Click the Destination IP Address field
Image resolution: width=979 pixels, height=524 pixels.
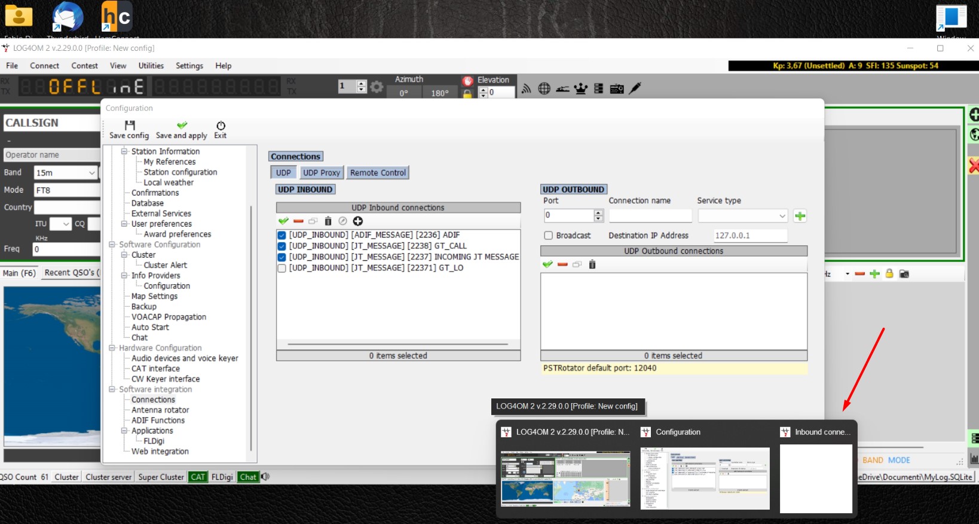[751, 236]
